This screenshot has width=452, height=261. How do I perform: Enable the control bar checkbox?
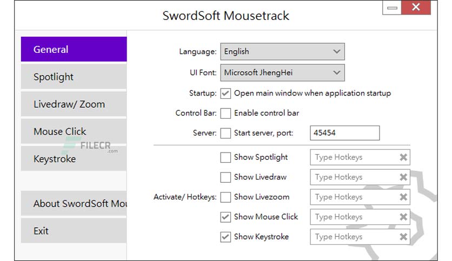[x=225, y=113]
